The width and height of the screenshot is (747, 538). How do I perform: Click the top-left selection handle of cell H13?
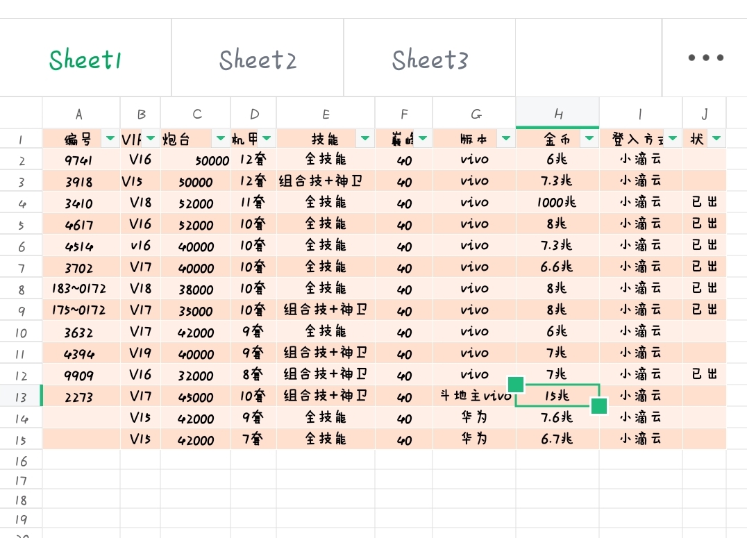point(515,384)
